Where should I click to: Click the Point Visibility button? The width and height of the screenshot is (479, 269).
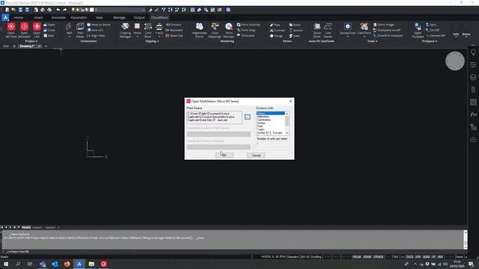[x=248, y=25]
